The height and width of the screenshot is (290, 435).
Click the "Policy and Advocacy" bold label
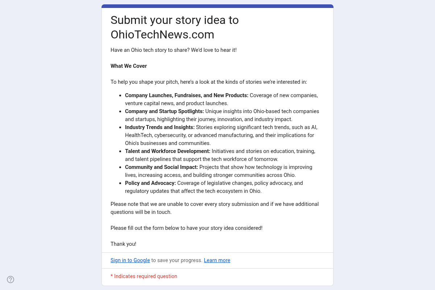150,183
